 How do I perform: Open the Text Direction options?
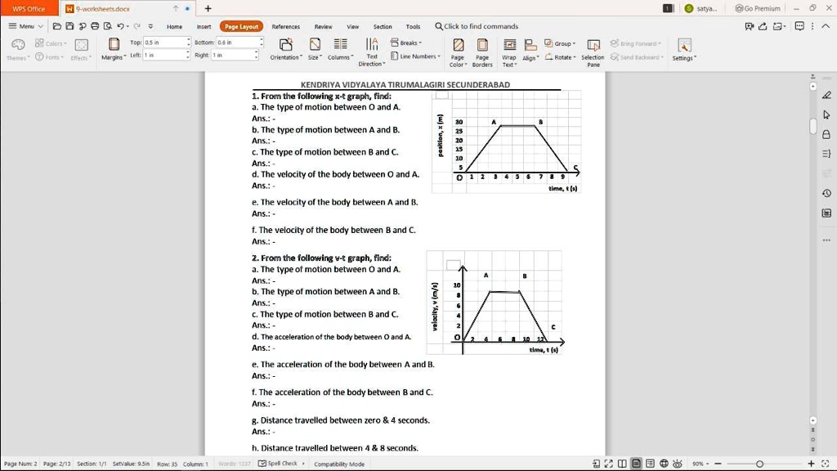coord(372,52)
